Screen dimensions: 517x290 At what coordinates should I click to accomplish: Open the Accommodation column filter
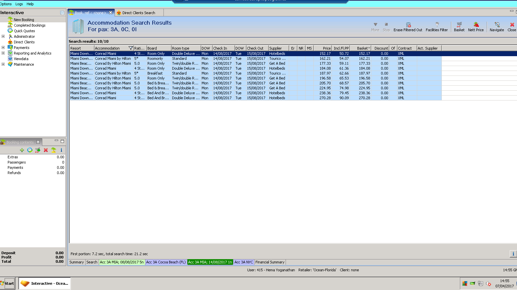[131, 48]
